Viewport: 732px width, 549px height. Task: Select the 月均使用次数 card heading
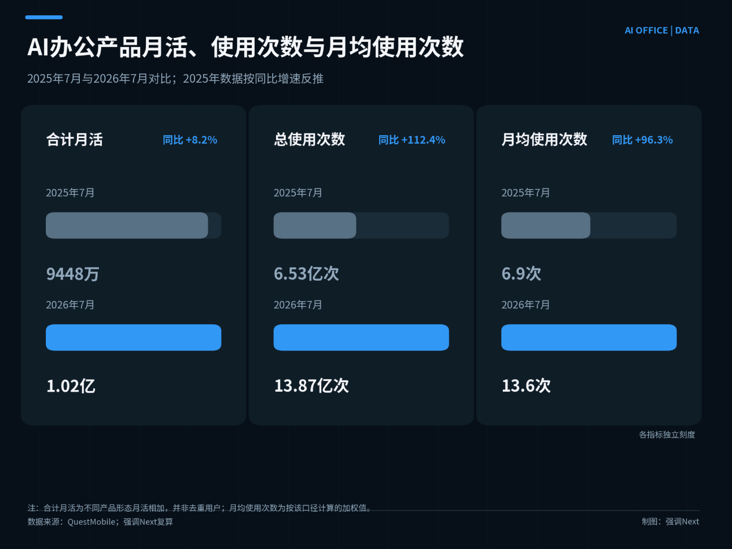click(544, 140)
